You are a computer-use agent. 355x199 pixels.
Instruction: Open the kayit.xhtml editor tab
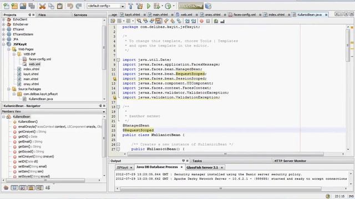133,15
